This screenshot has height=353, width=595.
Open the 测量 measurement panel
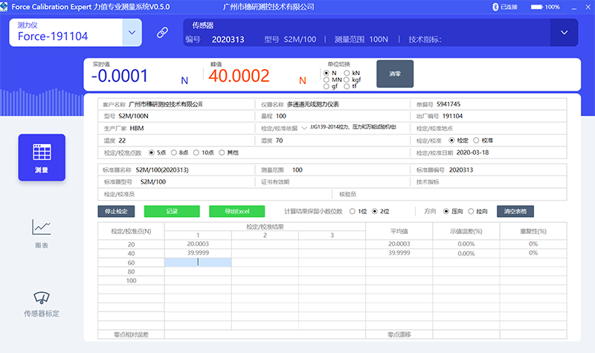(x=42, y=158)
